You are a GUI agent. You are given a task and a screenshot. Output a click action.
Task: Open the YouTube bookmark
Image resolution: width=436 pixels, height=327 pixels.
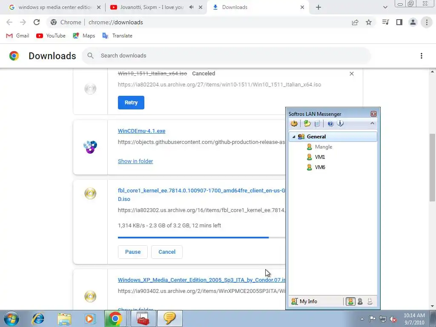tap(51, 36)
